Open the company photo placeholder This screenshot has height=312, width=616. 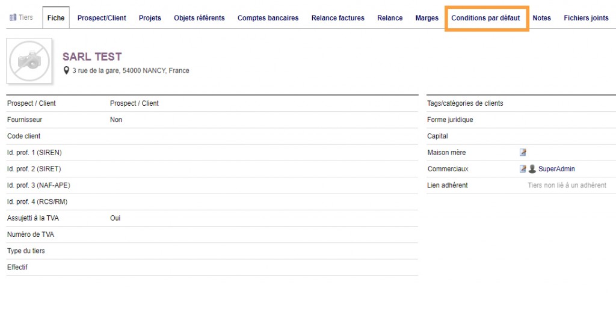[x=29, y=61]
